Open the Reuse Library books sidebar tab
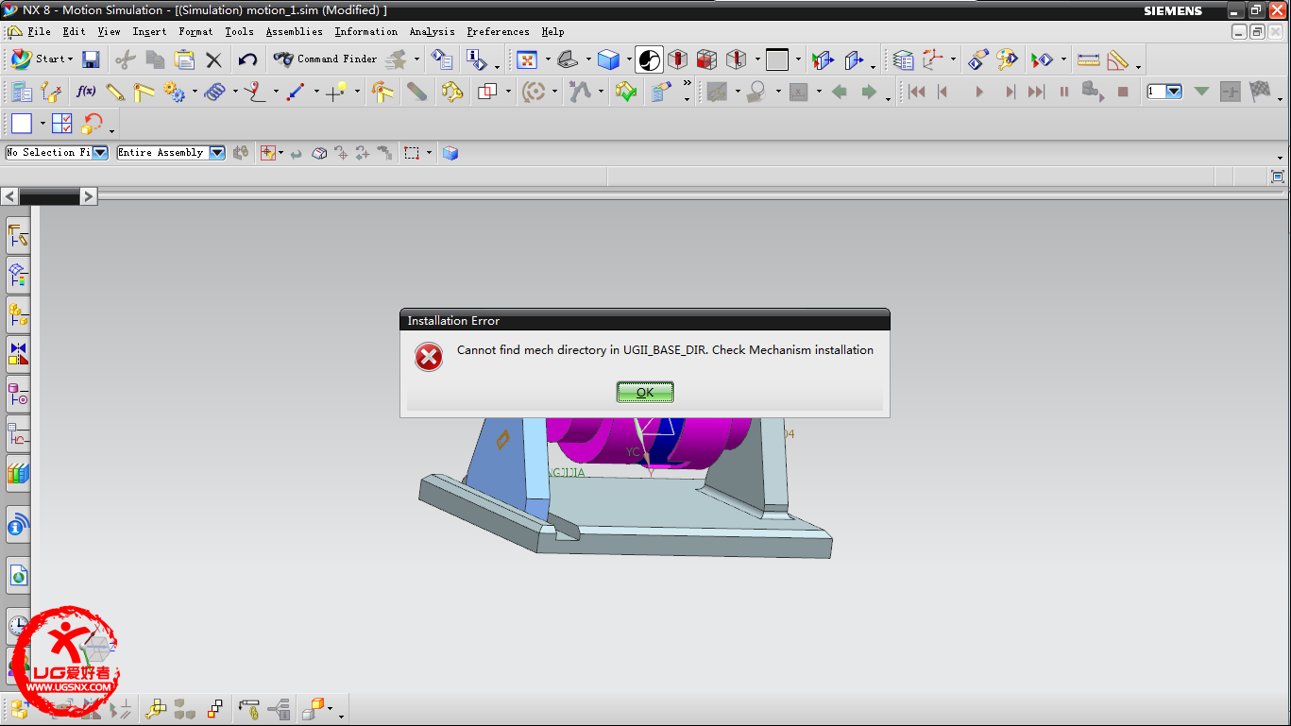Viewport: 1291px width, 726px height. tap(18, 472)
